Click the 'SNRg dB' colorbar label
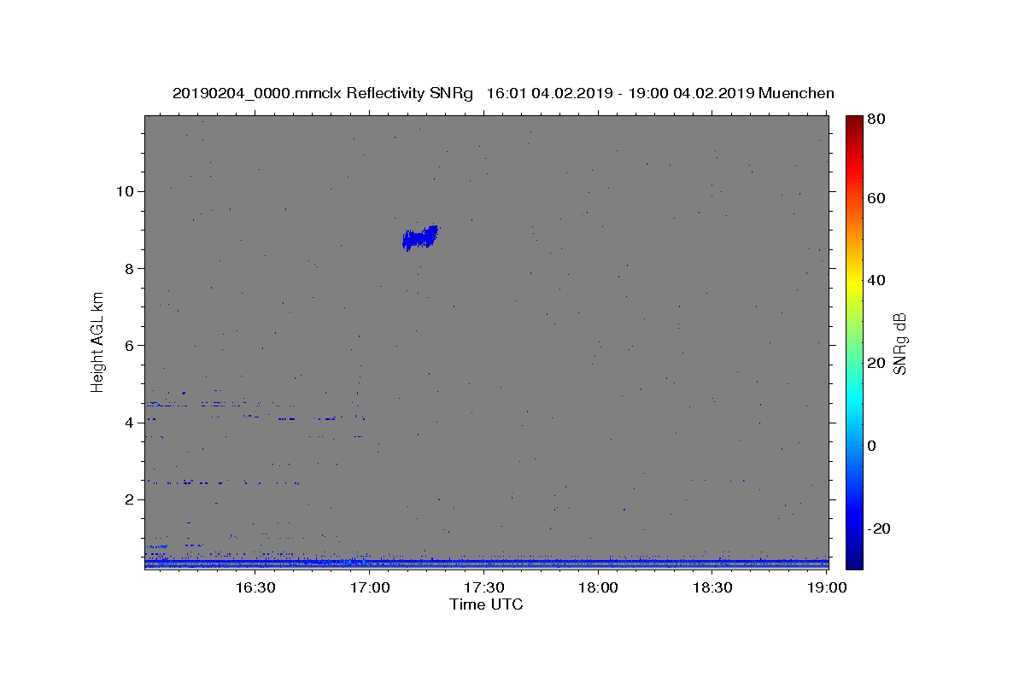The image size is (1025, 683). (x=899, y=343)
